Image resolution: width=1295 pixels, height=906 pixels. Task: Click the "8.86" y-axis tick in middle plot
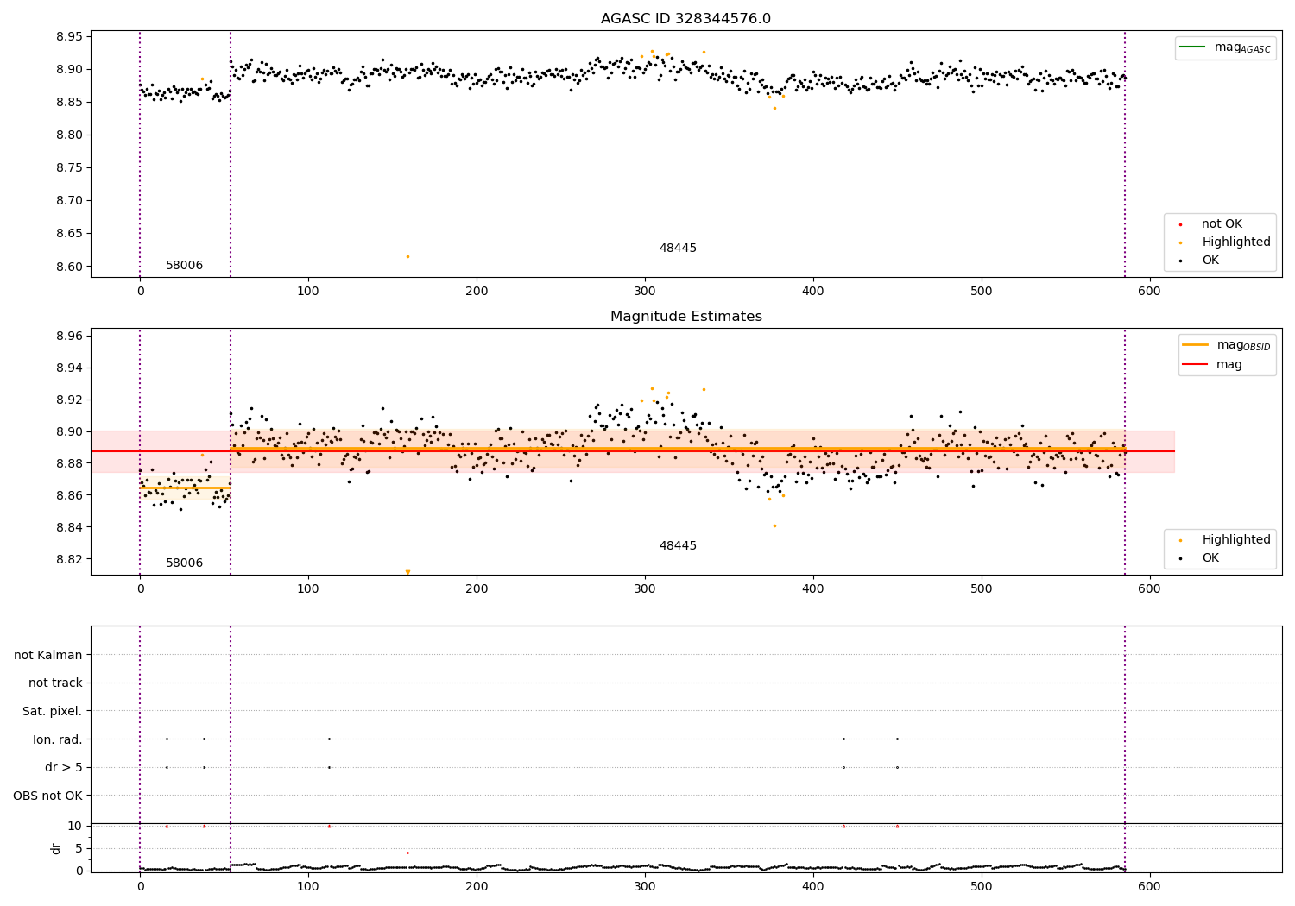point(70,495)
